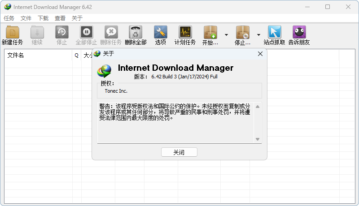The width and height of the screenshot is (359, 206).
Task: Open the 计划任务 (Scheduler) icon
Action: tap(185, 33)
